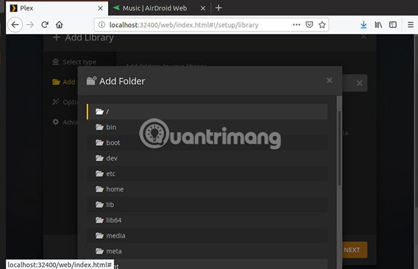Screen dimensions: 418x269
Task: Close the Plex browser tab
Action: pyautogui.click(x=100, y=8)
